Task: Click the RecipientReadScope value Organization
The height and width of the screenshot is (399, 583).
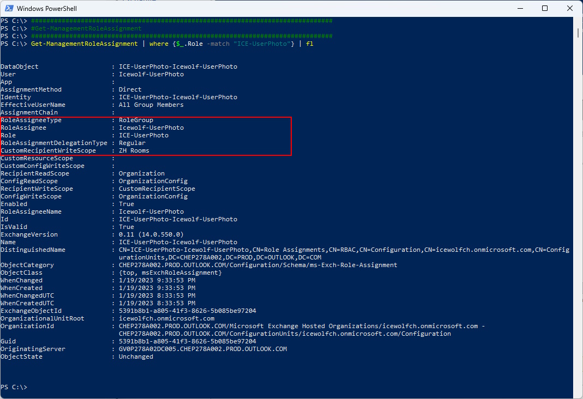Action: (142, 173)
